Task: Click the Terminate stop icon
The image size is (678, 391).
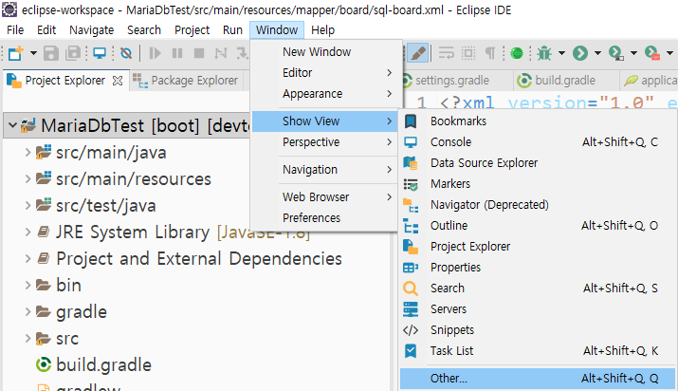Action: click(x=199, y=54)
